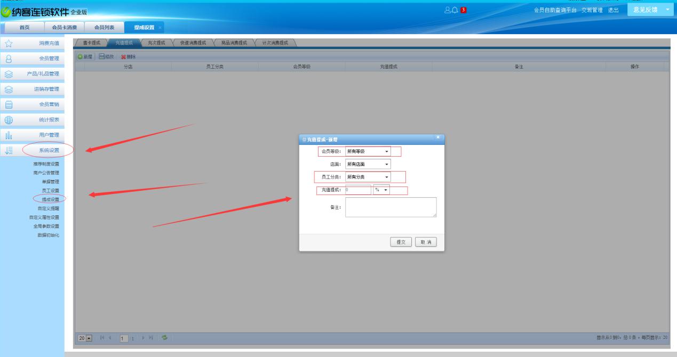Close the 充值提成-新增 dialog with X
This screenshot has width=677, height=357.
(439, 137)
